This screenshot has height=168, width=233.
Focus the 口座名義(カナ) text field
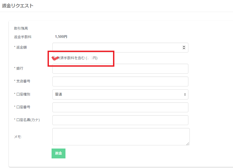[x=120, y=120]
